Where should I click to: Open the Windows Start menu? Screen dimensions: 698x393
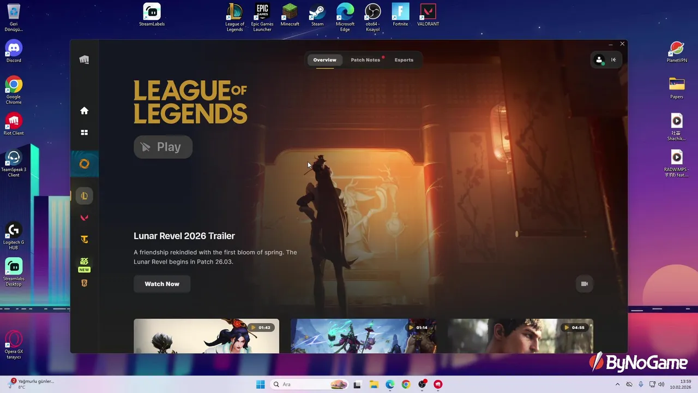tap(260, 384)
